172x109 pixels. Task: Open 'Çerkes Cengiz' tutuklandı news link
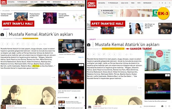6,15
